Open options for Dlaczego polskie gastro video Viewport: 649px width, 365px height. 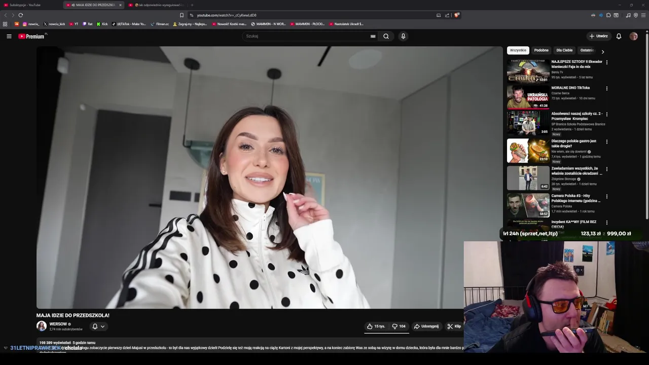tap(607, 141)
